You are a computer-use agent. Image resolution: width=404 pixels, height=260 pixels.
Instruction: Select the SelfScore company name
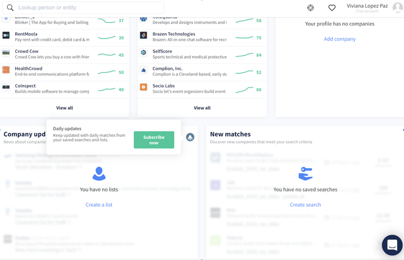click(162, 51)
